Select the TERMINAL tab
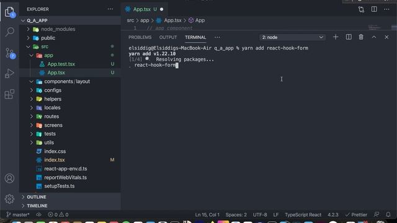 point(195,37)
